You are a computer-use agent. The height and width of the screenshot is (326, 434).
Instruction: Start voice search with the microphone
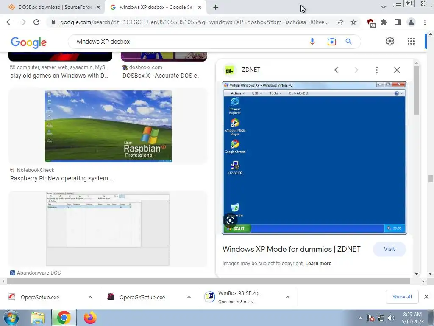[312, 42]
